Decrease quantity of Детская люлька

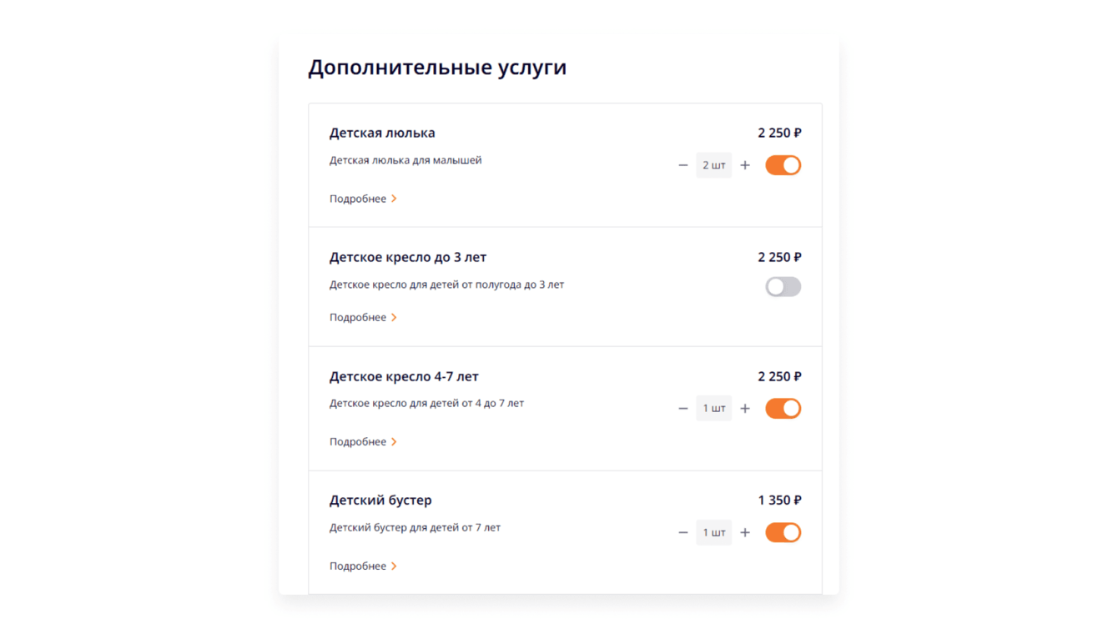683,165
